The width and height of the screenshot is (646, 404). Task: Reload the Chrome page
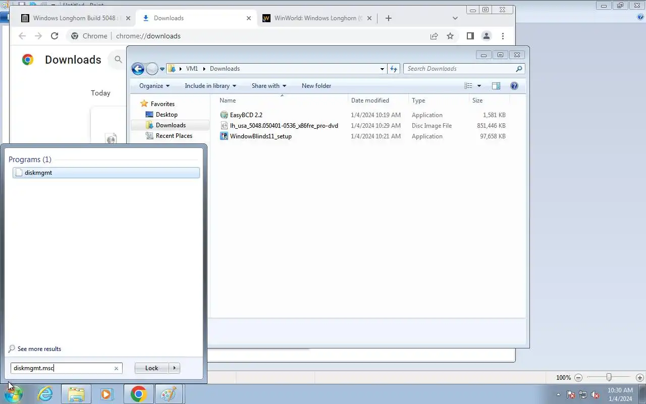(x=55, y=36)
